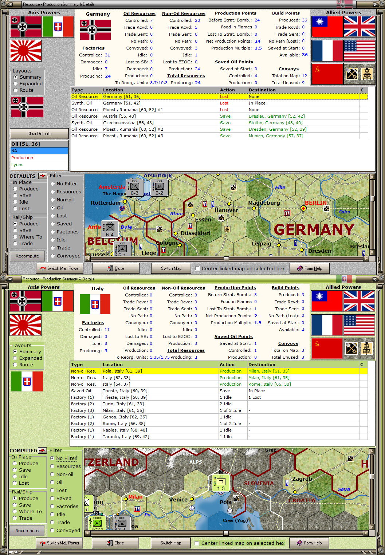Select the 6-4 unit counter near Antwerp
The height and width of the screenshot is (555, 385).
110,229
